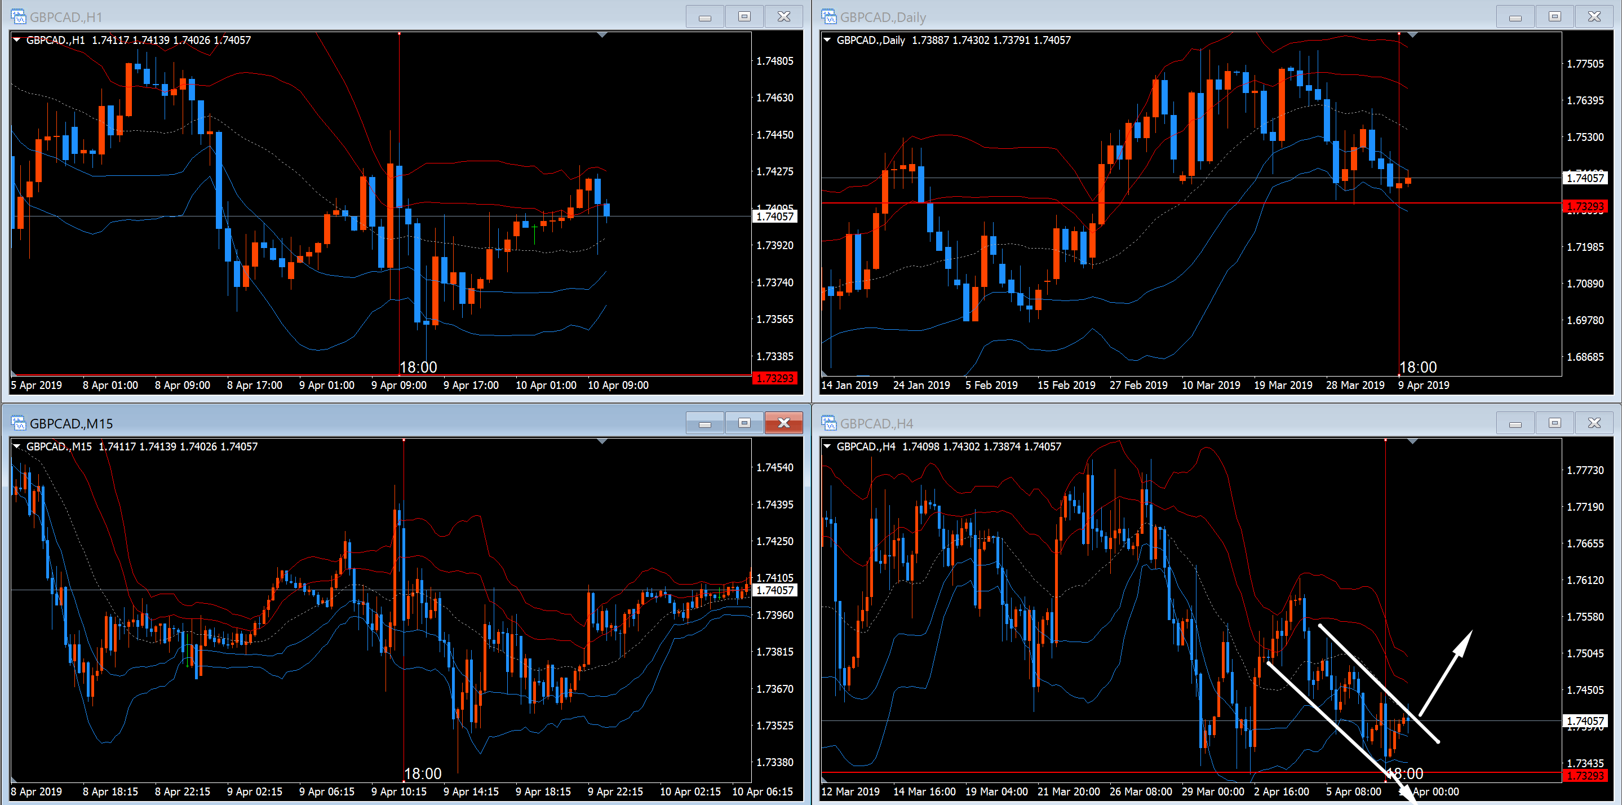Image resolution: width=1622 pixels, height=805 pixels.
Task: Close the GBPCAD M15 chart window
Action: tap(783, 423)
